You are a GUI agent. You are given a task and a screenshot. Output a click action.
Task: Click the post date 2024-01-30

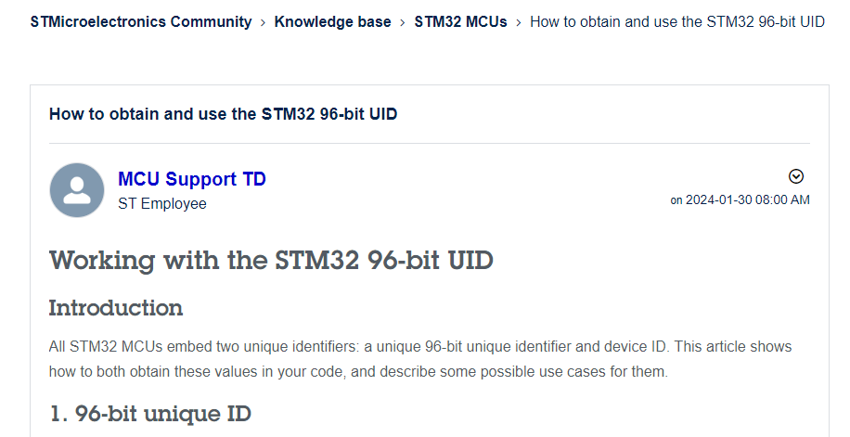721,200
